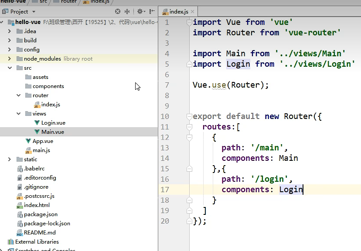This screenshot has height=251, width=361.
Task: Select index.html file
Action: pos(37,205)
